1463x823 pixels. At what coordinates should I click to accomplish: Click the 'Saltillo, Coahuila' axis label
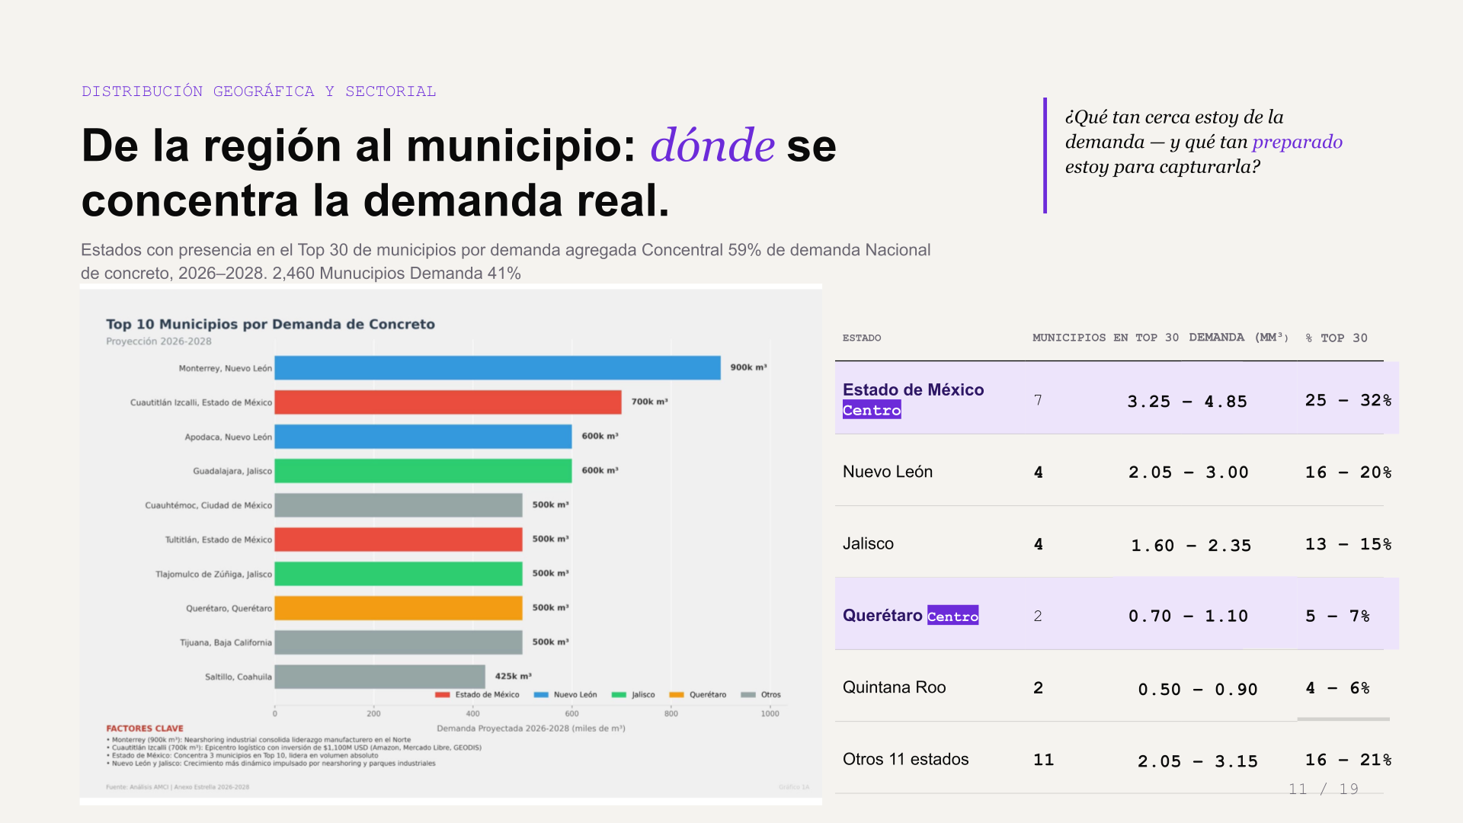238,677
